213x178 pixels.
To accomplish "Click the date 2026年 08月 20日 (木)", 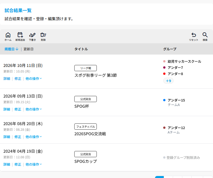I will click(23, 124).
